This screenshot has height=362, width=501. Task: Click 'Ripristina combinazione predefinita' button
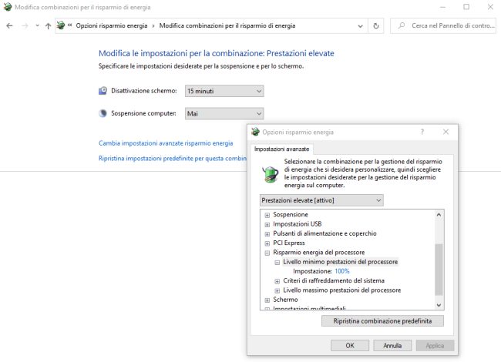pyautogui.click(x=382, y=321)
